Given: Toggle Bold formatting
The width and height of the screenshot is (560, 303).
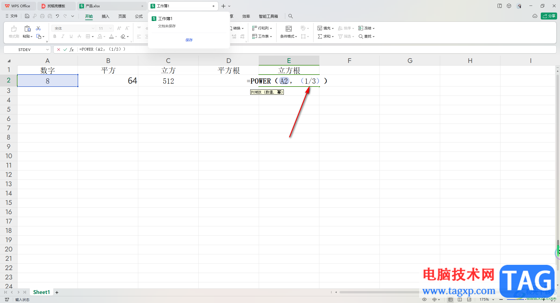Looking at the screenshot, I should (x=55, y=36).
